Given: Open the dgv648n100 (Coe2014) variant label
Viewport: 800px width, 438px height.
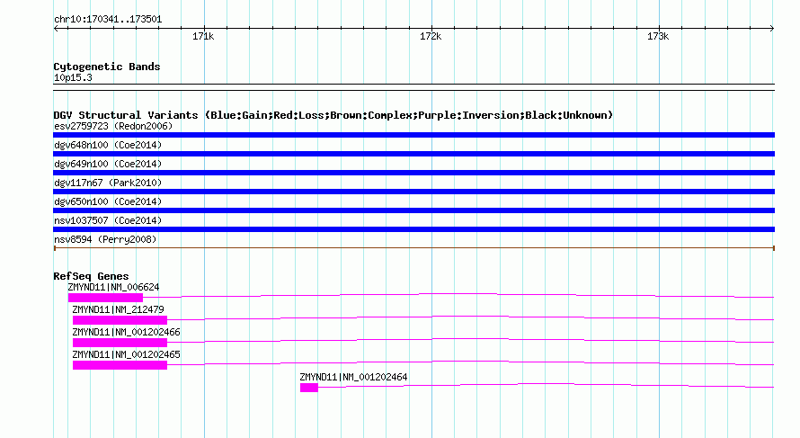Looking at the screenshot, I should click(108, 145).
